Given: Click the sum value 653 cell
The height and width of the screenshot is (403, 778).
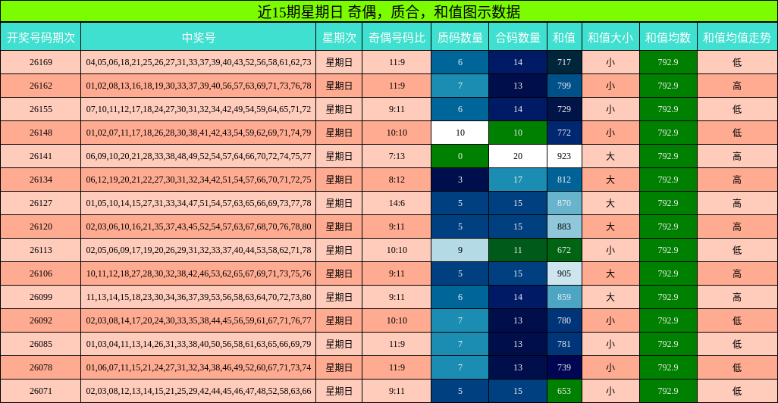Looking at the screenshot, I should 564,391.
